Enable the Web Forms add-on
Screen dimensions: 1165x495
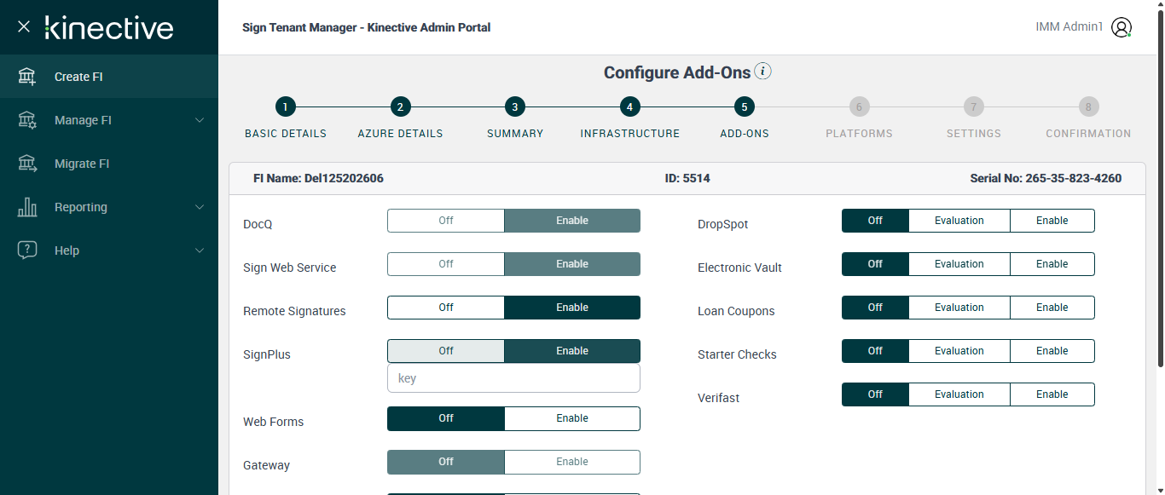tap(571, 418)
